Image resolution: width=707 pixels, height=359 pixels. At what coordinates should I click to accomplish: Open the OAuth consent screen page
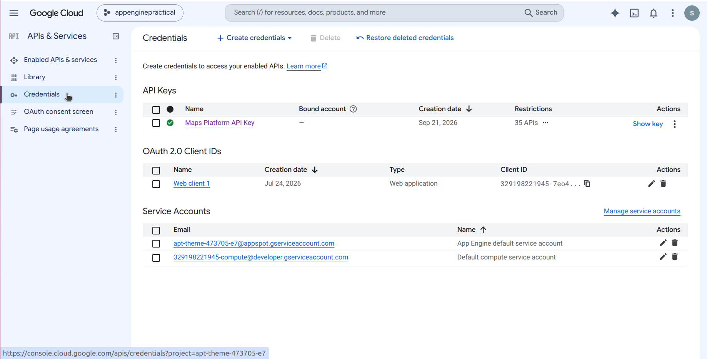pos(58,111)
